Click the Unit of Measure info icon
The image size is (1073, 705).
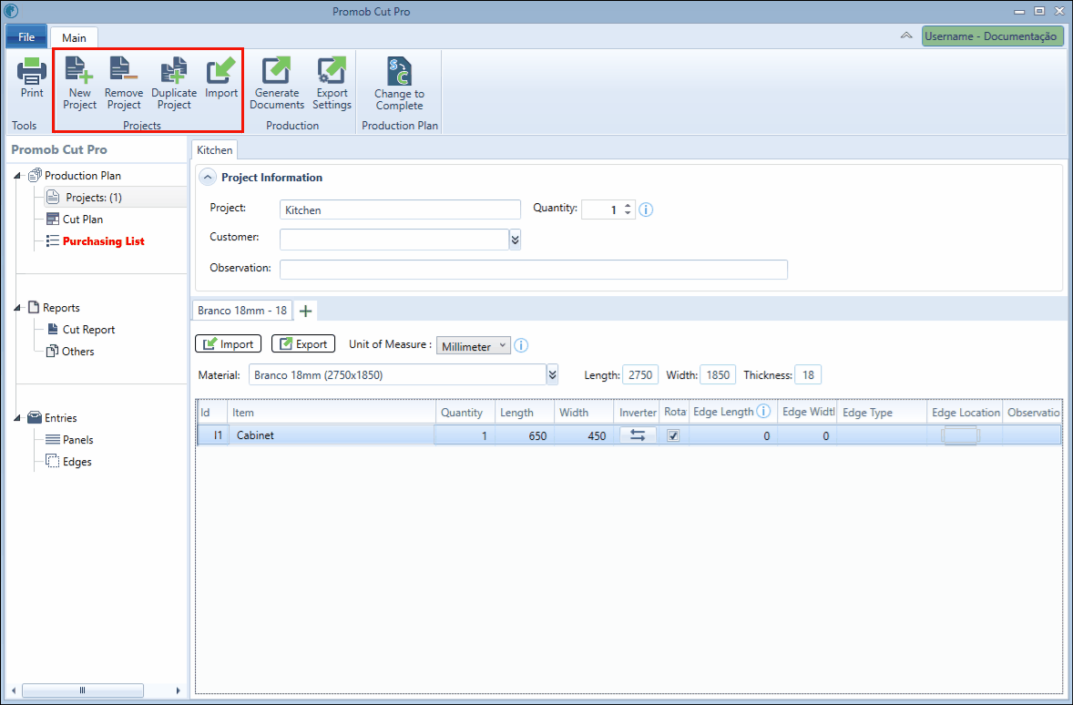(x=521, y=345)
